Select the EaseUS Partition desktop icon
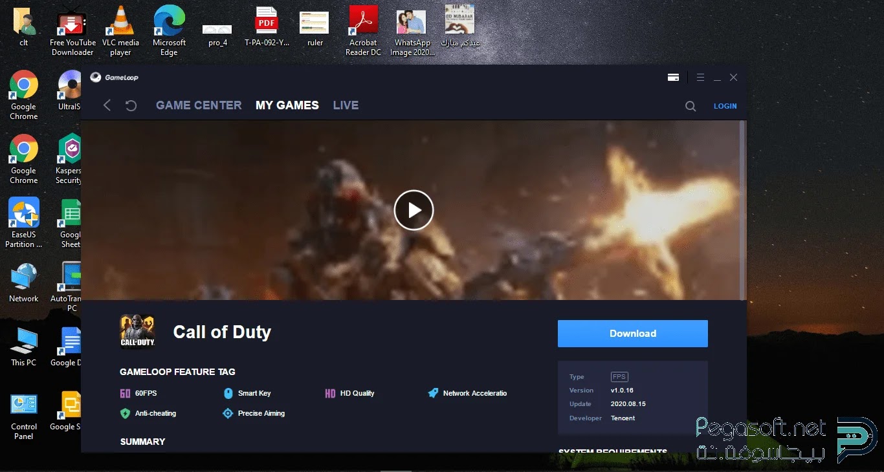Screen dimensions: 884x472 pyautogui.click(x=24, y=223)
